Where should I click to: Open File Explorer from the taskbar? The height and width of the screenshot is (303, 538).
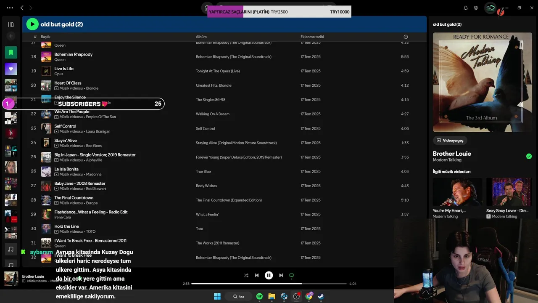(x=272, y=296)
